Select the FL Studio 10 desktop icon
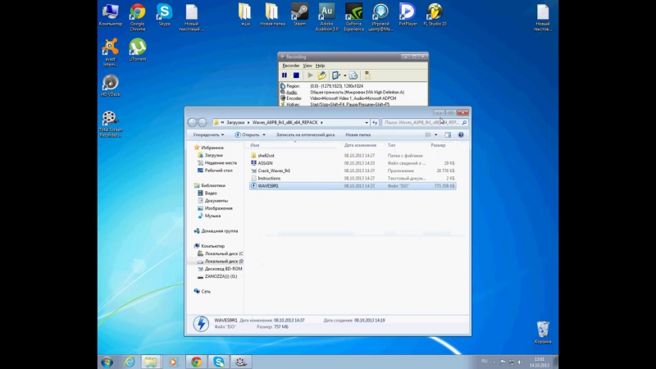 (435, 15)
